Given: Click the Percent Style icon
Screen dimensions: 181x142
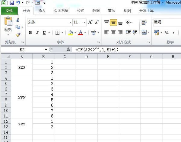Looking at the screenshot, I should point(167,32).
